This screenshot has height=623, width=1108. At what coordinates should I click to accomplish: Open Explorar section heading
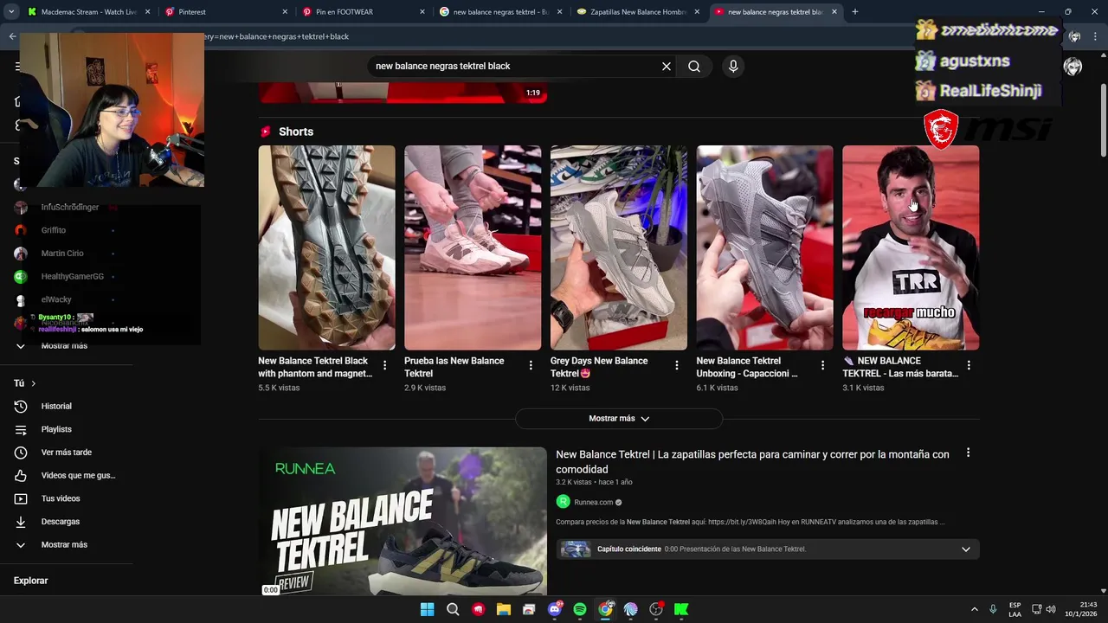tap(30, 581)
